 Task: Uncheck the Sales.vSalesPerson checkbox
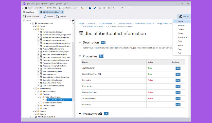[x=38, y=74]
